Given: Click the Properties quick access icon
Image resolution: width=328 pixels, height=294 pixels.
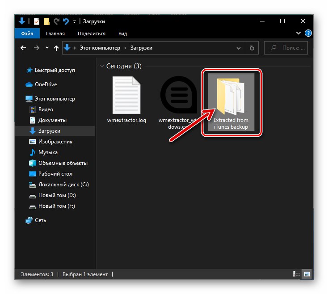Looking at the screenshot, I should (37, 21).
